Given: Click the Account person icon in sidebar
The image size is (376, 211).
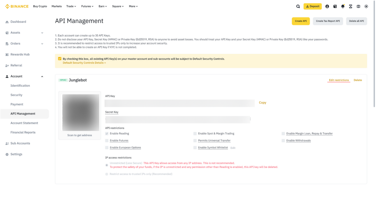Looking at the screenshot, I should tap(7, 77).
